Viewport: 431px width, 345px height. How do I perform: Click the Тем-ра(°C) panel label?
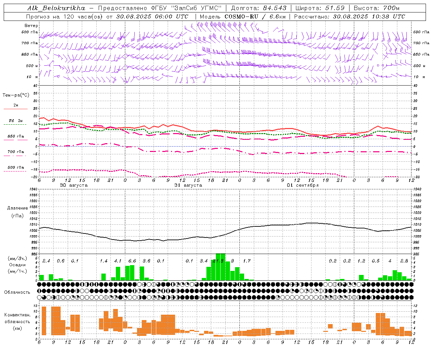coord(16,95)
